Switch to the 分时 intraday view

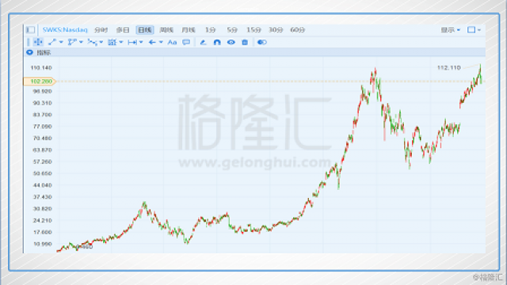click(x=101, y=30)
